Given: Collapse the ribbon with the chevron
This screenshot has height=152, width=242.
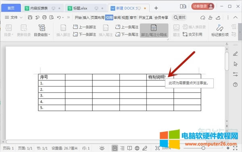Looking at the screenshot, I should [236, 17].
